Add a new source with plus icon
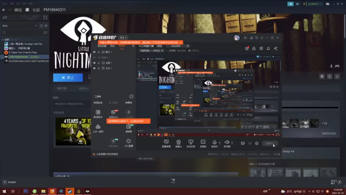The image size is (346, 195). click(133, 46)
